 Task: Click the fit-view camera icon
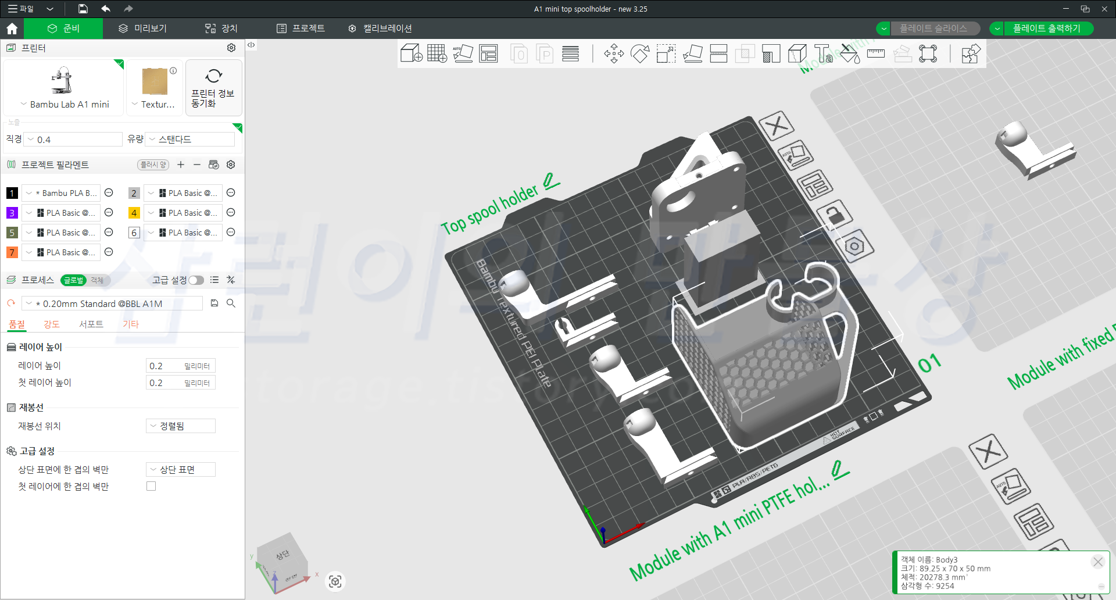tap(335, 581)
